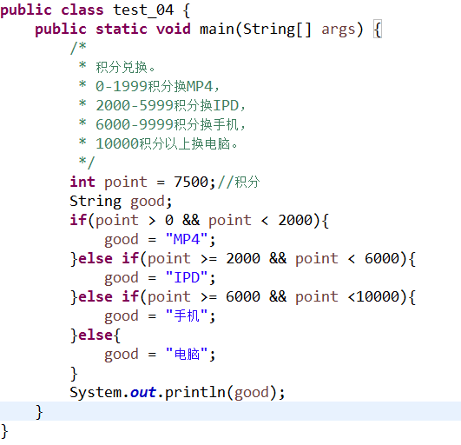Click the 6000 in the second condition
Screen dimensions: 461x445
click(382, 258)
